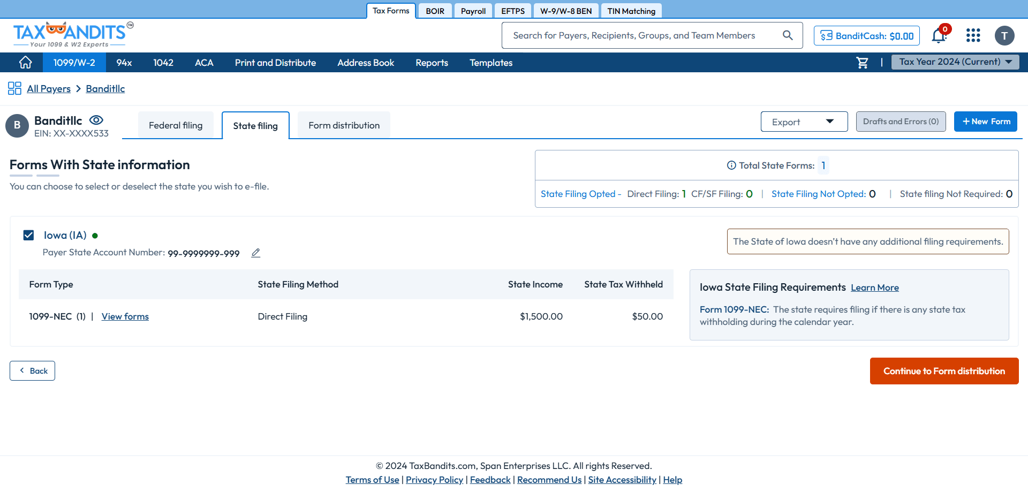Click the New Form button
The width and height of the screenshot is (1028, 492).
986,122
